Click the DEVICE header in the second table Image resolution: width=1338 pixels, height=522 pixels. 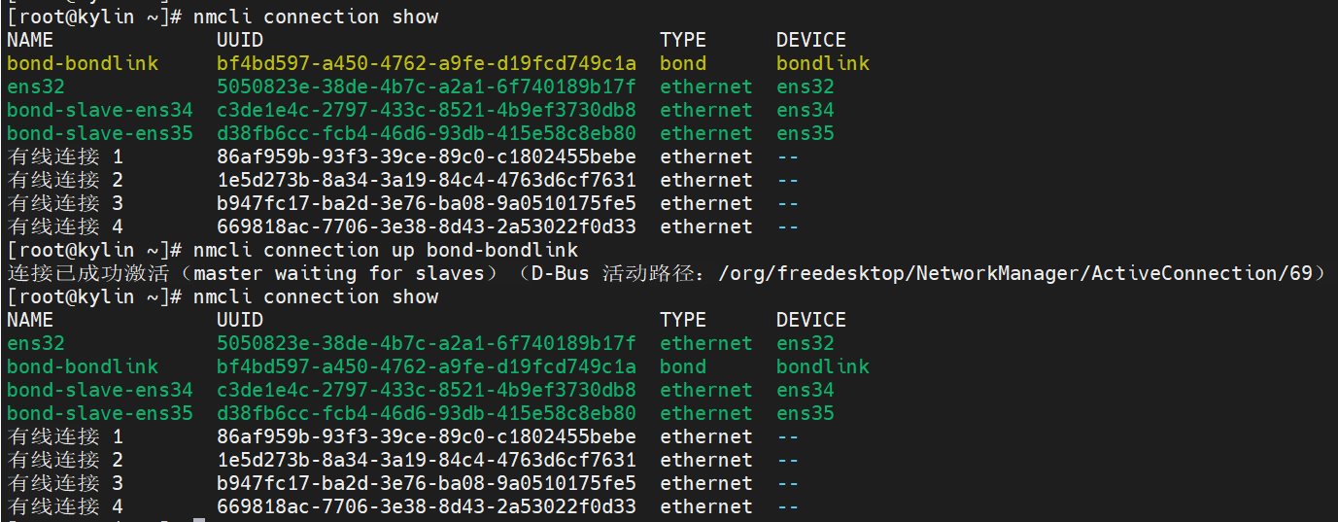[810, 320]
